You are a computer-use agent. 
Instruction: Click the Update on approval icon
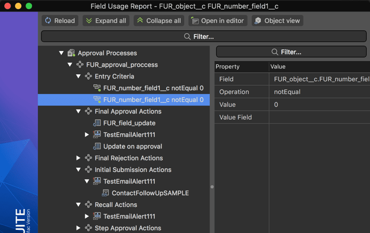pos(97,146)
